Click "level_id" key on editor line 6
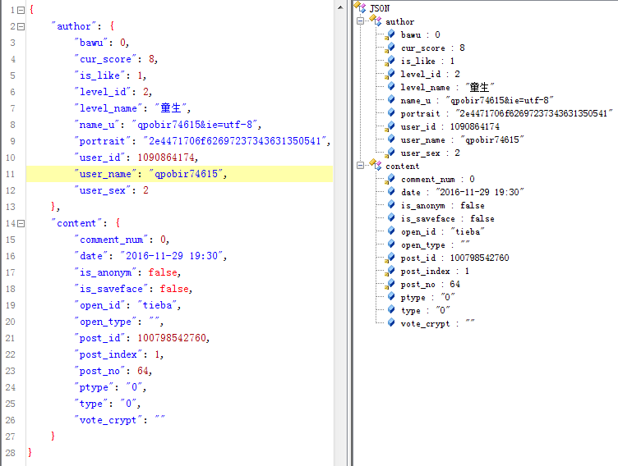The width and height of the screenshot is (618, 466). pyautogui.click(x=103, y=92)
